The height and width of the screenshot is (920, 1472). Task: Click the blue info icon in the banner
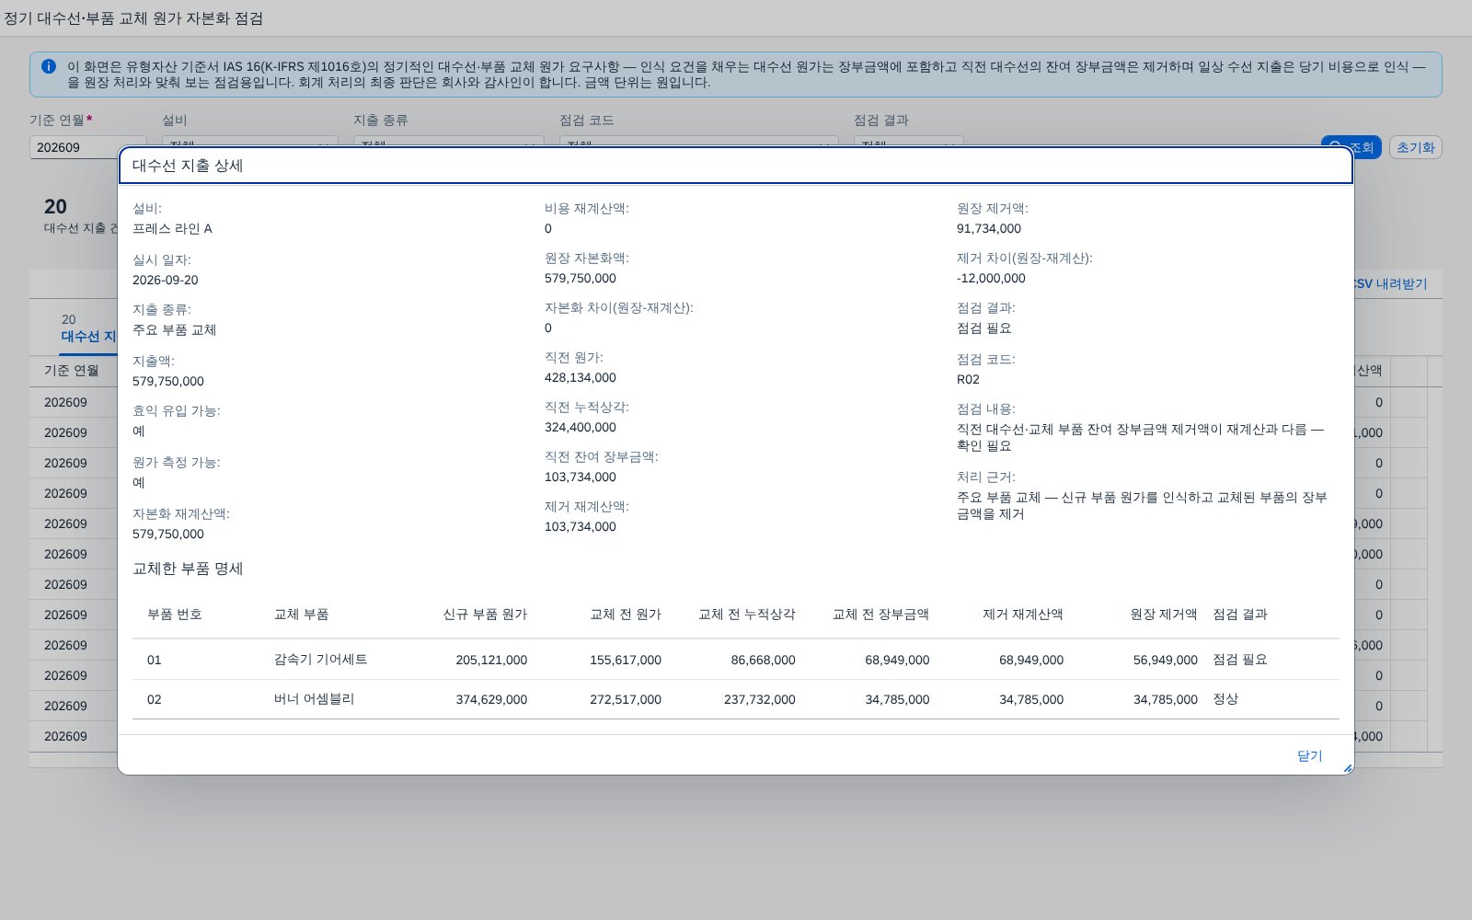(x=49, y=66)
